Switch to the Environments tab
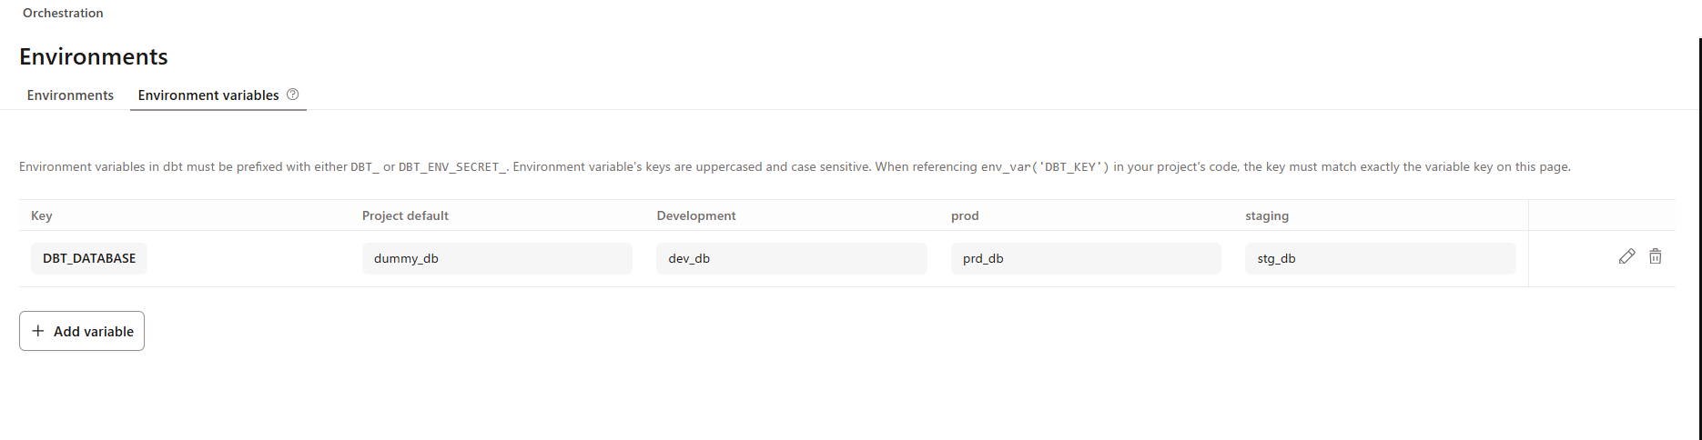Screen dimensions: 1702x440 click(70, 95)
